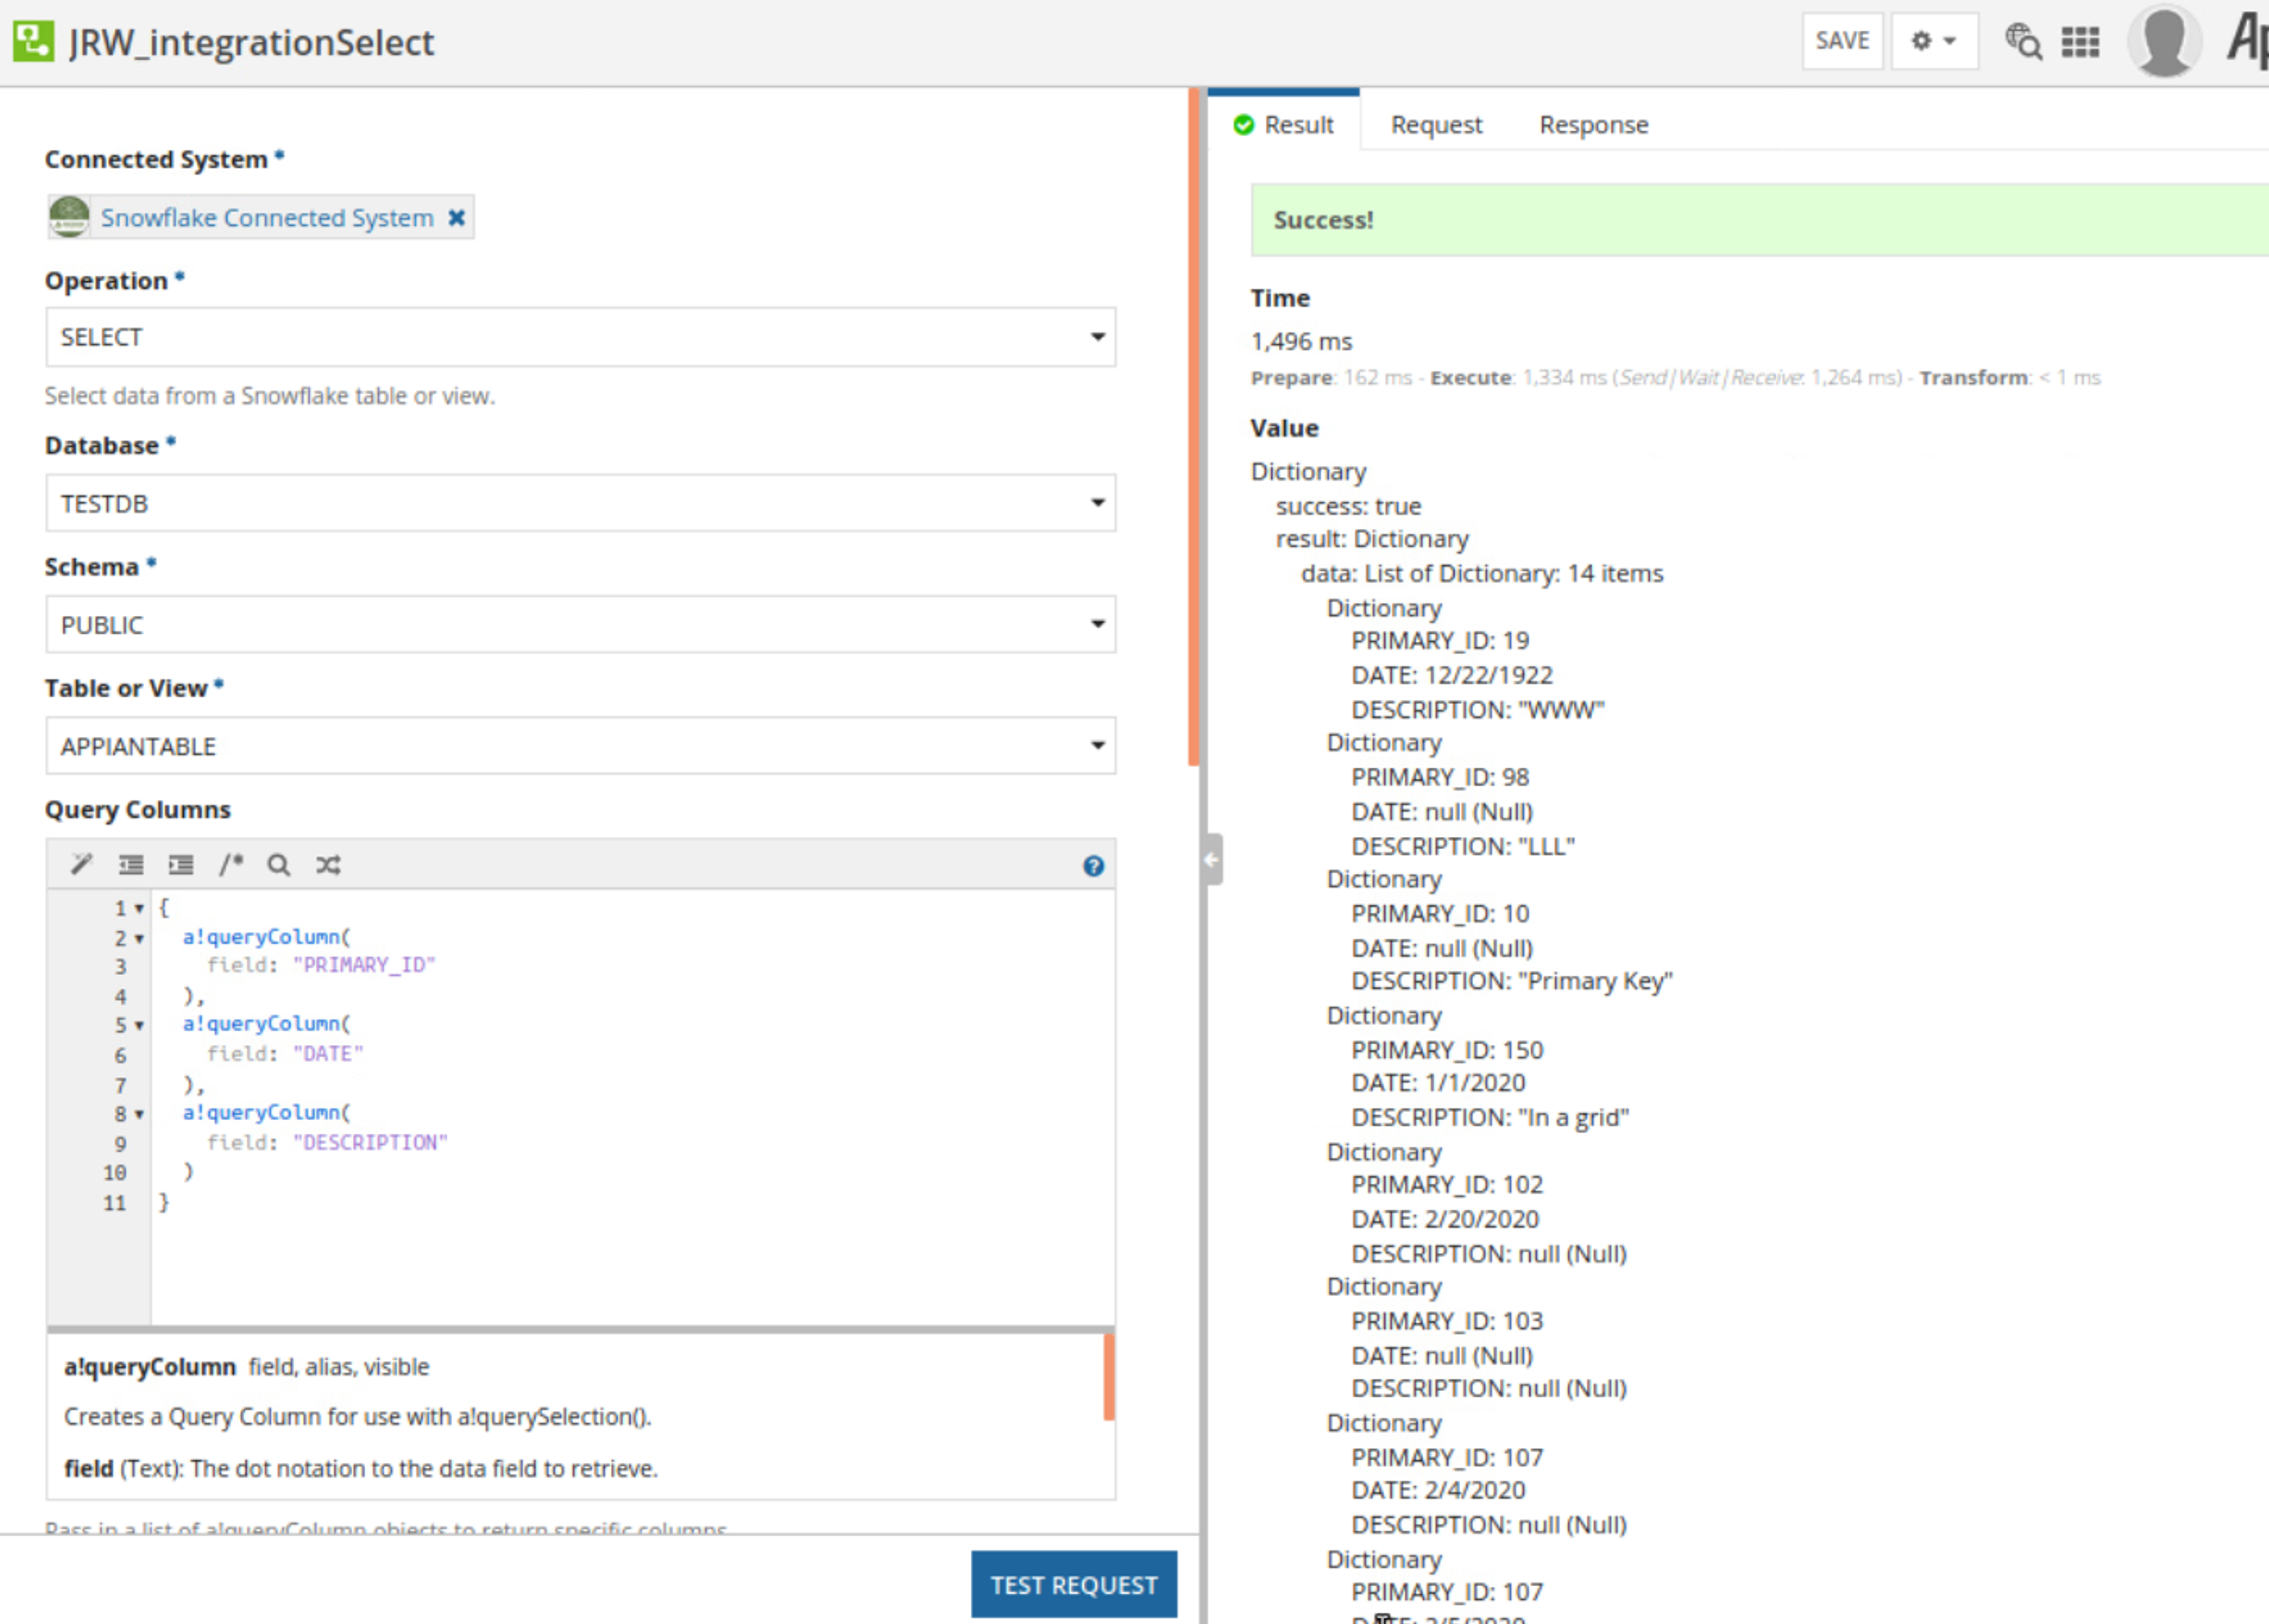Collapse code fold at line 1
Image resolution: width=2269 pixels, height=1624 pixels.
point(139,909)
